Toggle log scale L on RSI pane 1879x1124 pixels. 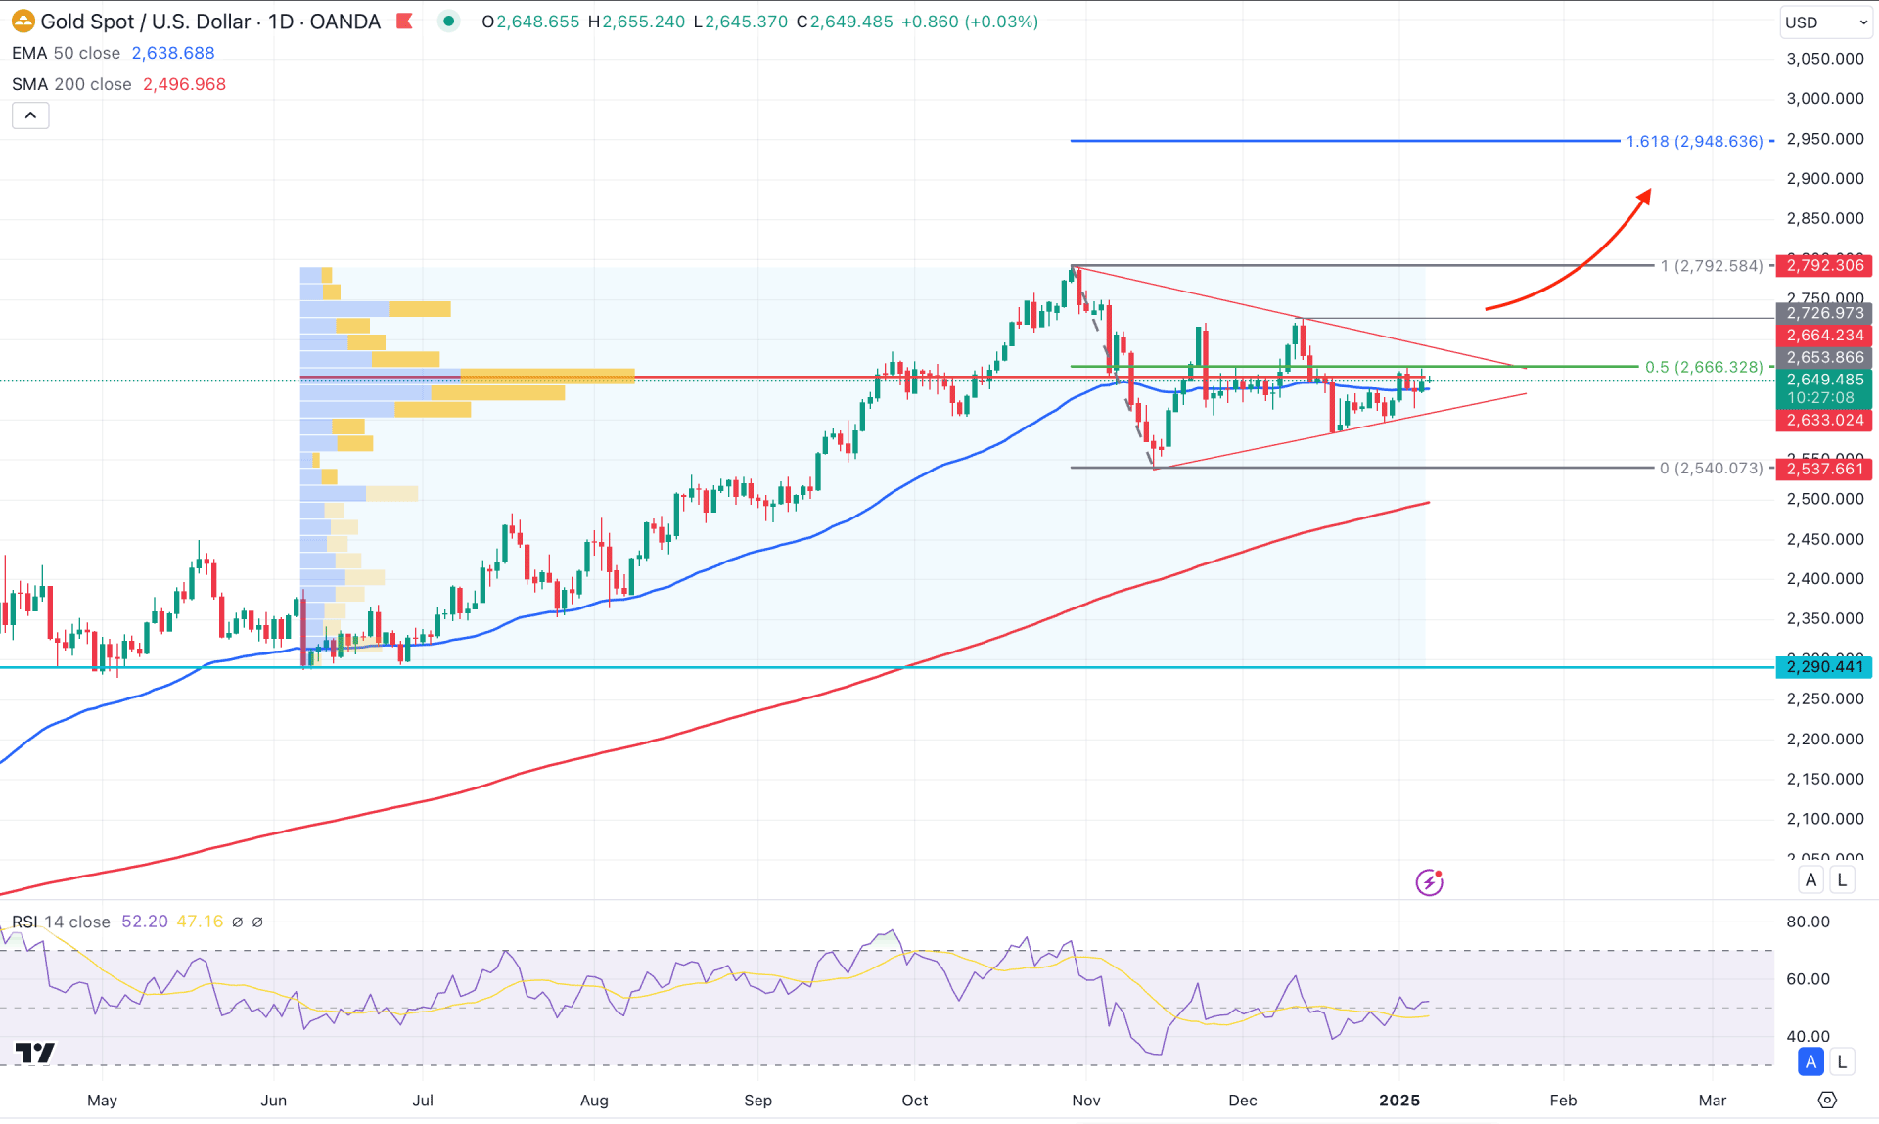pos(1842,1061)
